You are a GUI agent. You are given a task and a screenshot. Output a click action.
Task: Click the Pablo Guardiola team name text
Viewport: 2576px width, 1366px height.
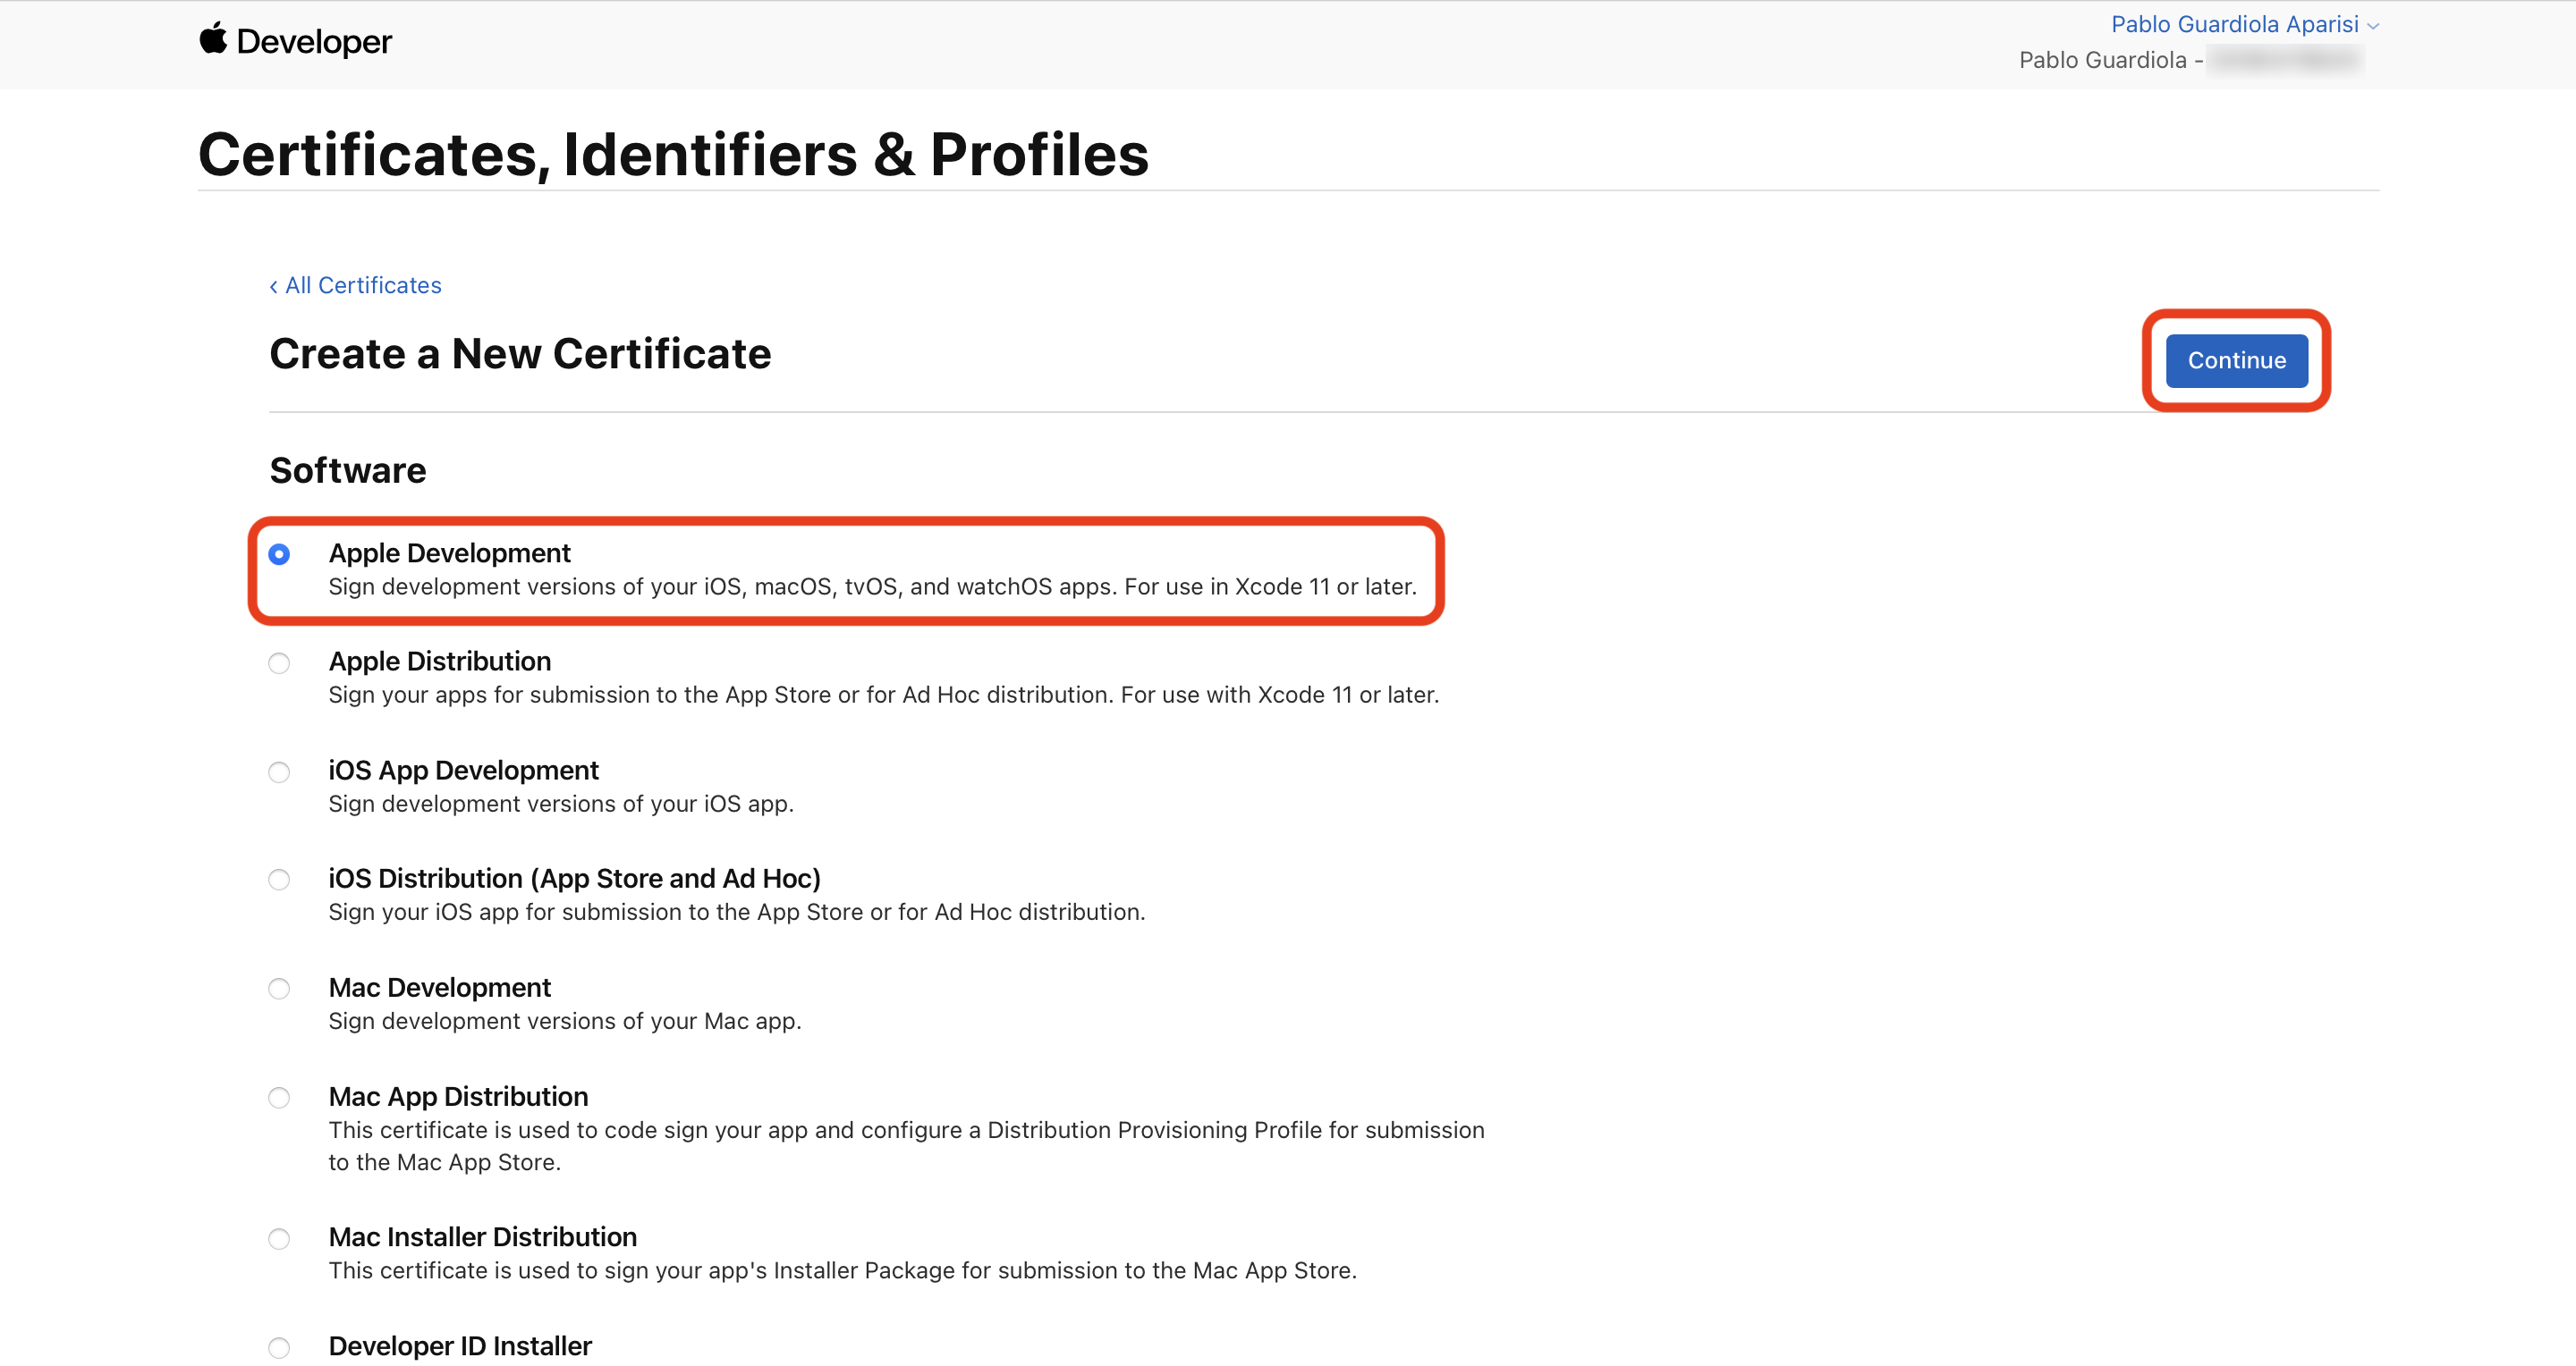[x=2102, y=60]
